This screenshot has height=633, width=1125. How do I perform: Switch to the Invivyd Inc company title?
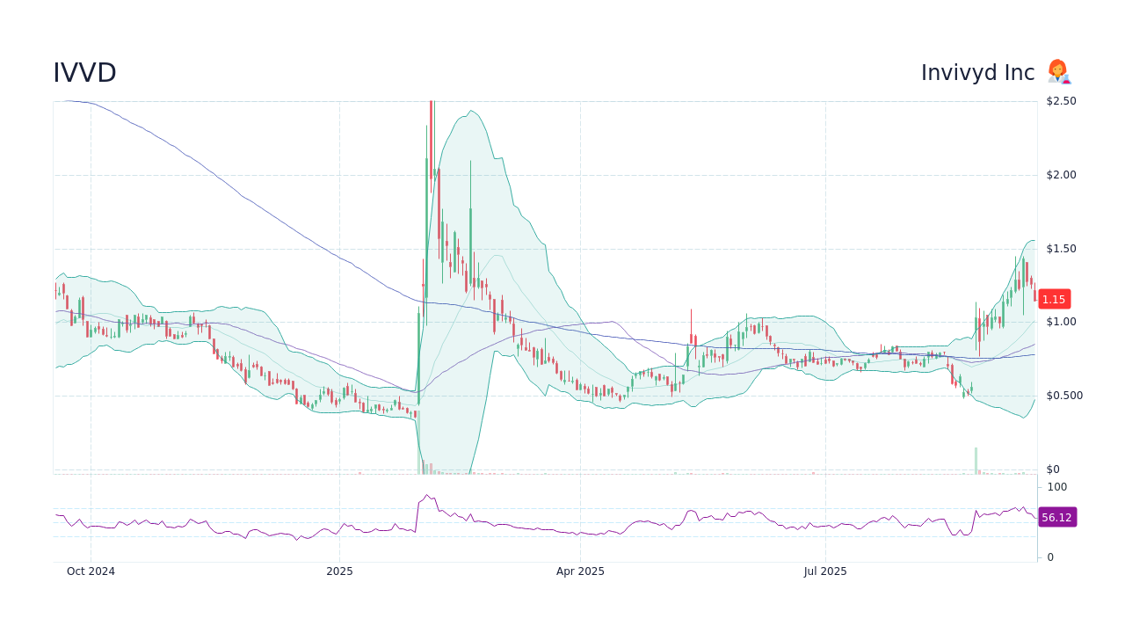(x=978, y=72)
